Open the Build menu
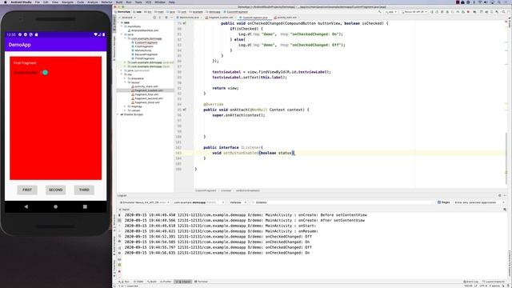Viewport: 512px width, 288px height. click(119, 2)
